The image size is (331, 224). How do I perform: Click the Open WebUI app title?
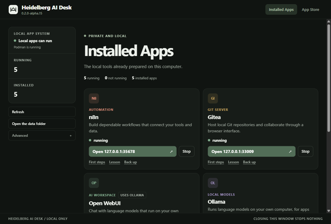click(x=105, y=203)
